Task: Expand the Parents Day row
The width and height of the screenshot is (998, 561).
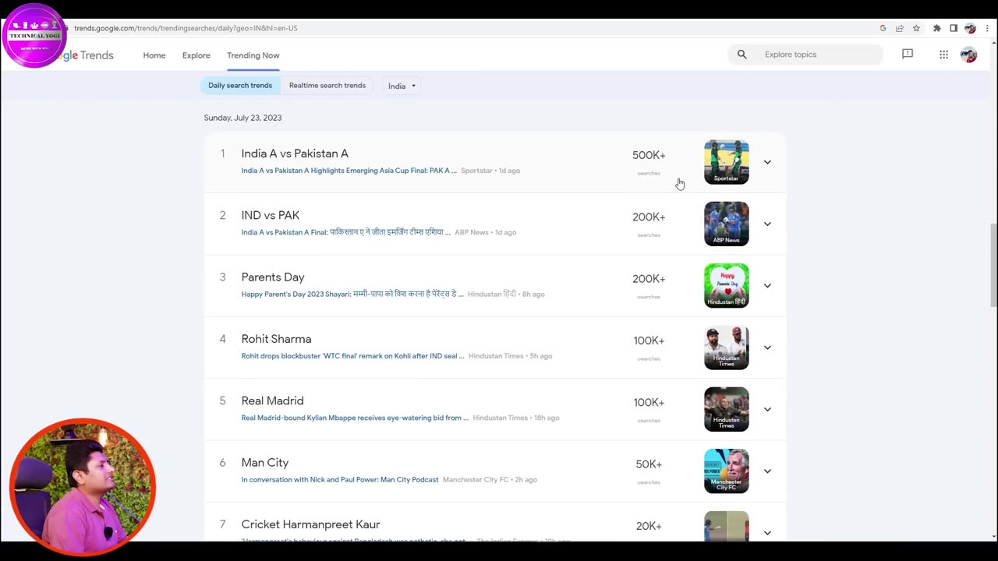Action: point(767,286)
